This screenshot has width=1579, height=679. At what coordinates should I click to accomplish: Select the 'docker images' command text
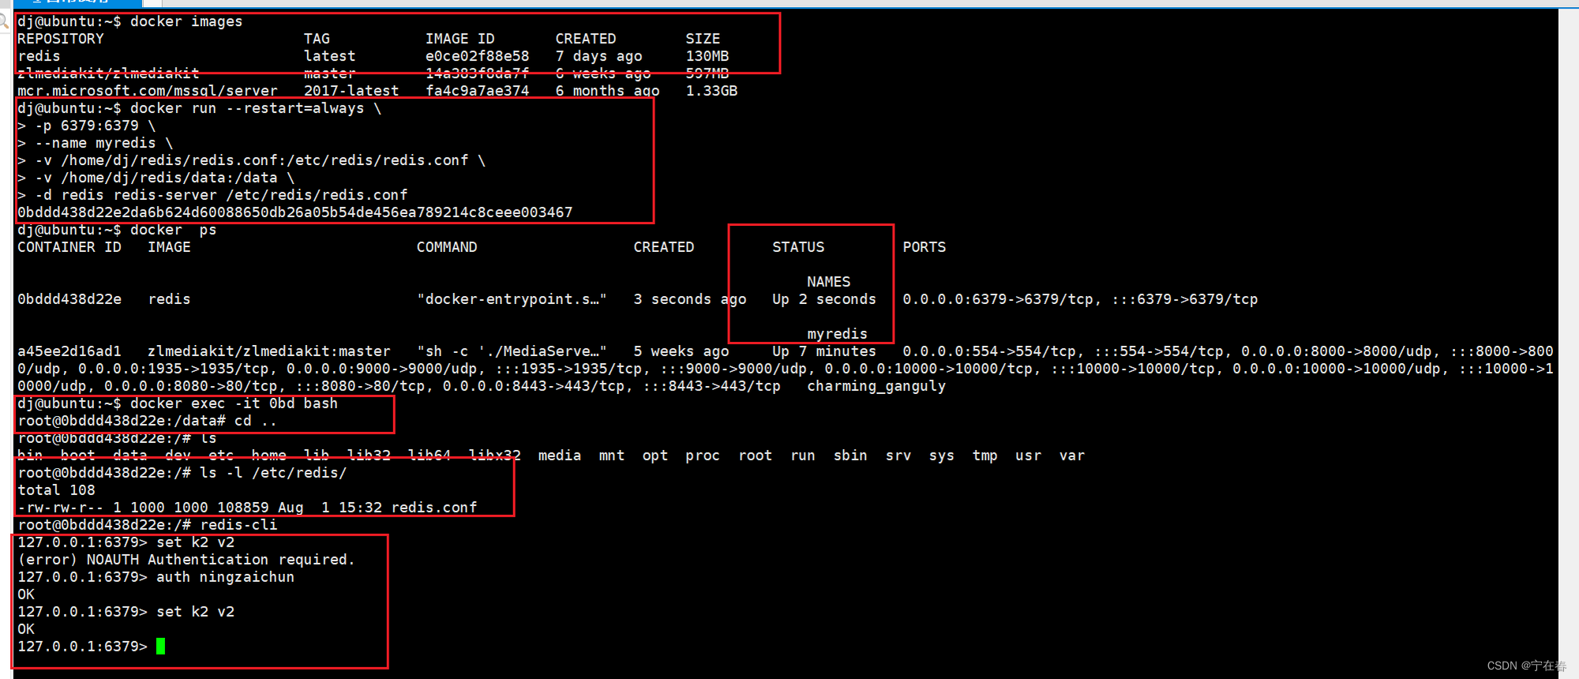pos(186,21)
